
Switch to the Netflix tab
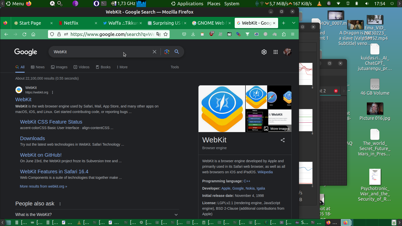tap(78, 23)
